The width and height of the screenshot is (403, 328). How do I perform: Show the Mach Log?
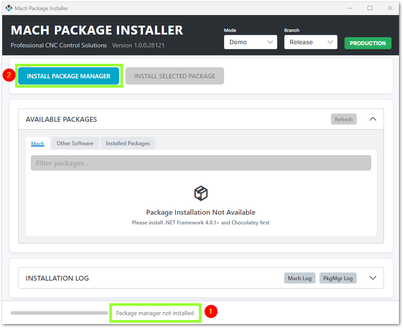[x=300, y=278]
